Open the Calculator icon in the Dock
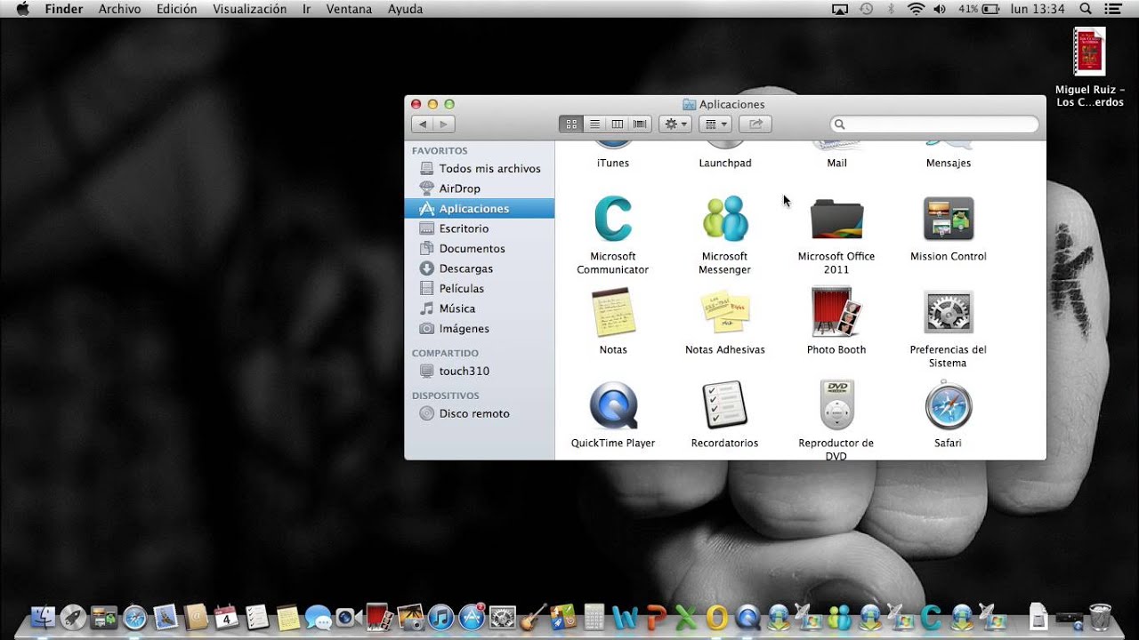Screen dimensions: 1139x640 (x=594, y=617)
